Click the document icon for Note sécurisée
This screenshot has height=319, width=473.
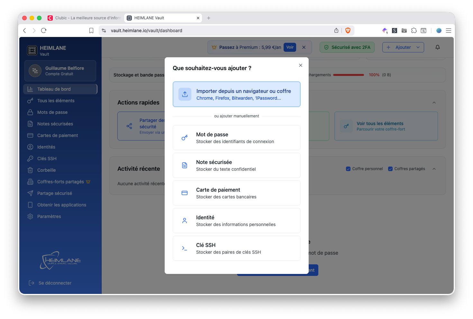pos(185,165)
